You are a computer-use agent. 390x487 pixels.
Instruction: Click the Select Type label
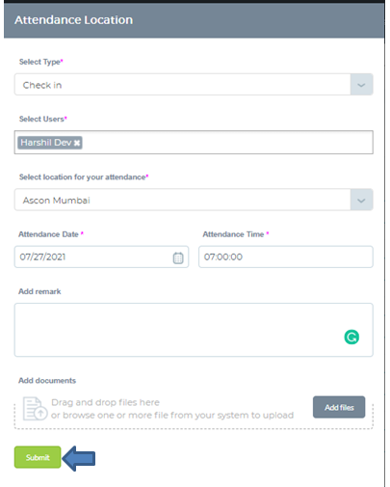click(40, 62)
